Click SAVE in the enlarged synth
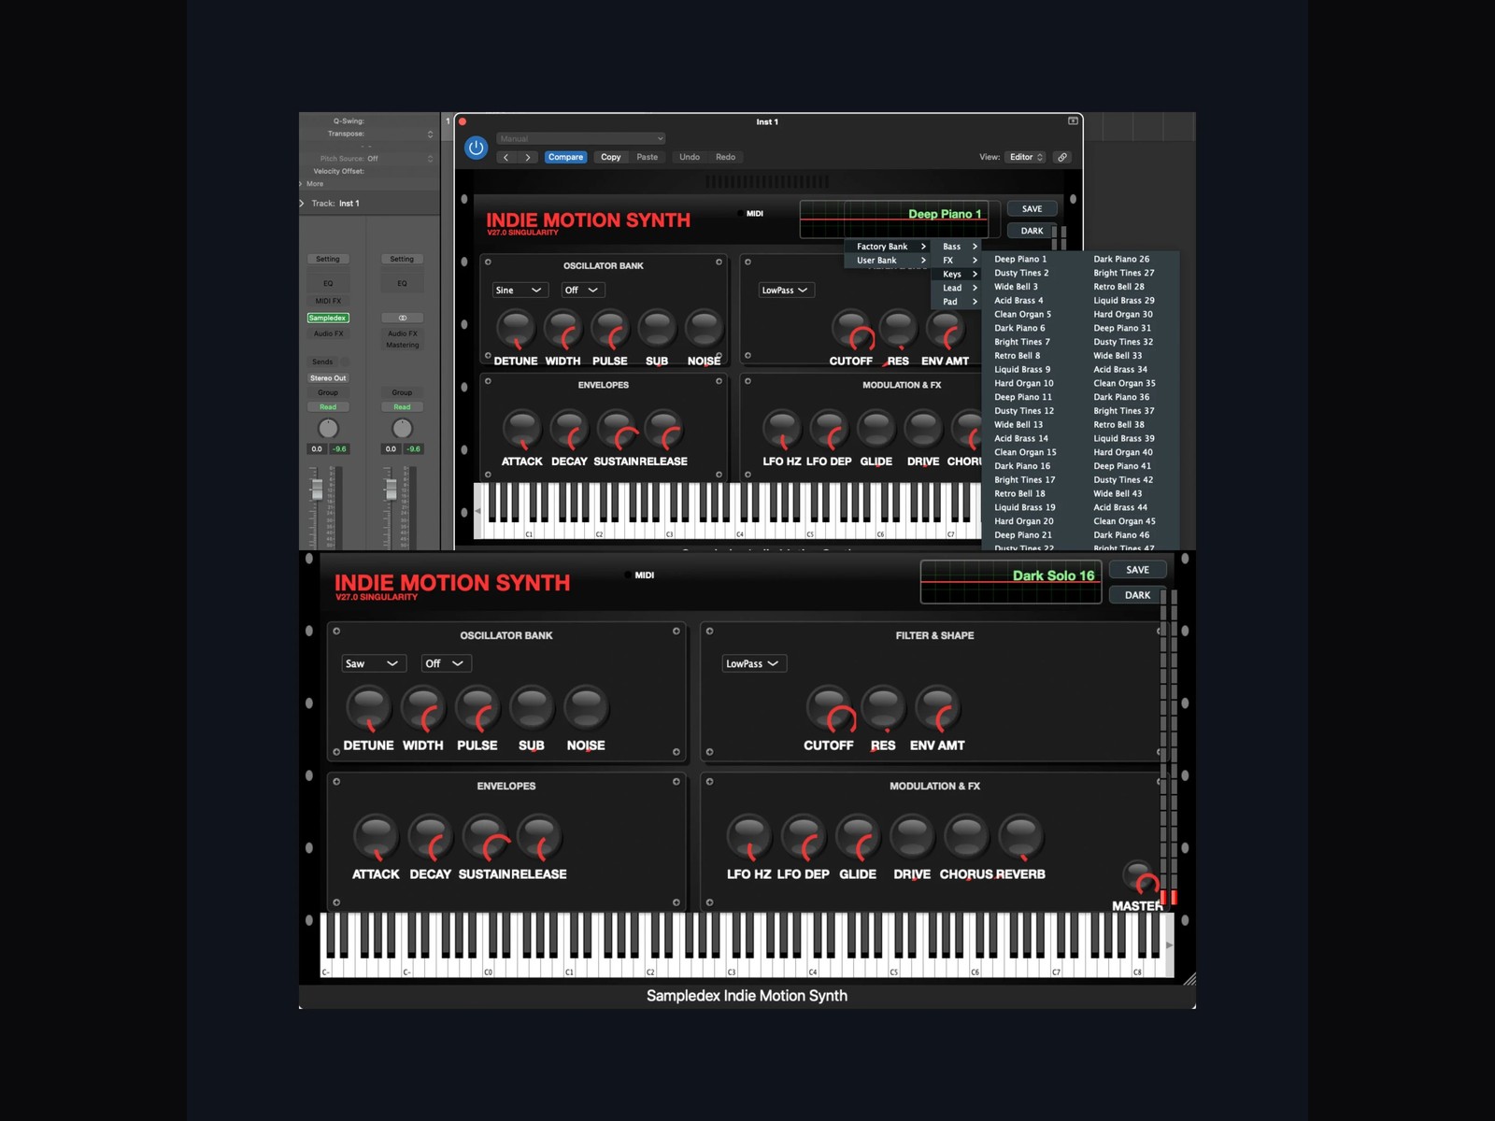The height and width of the screenshot is (1121, 1495). point(1137,570)
